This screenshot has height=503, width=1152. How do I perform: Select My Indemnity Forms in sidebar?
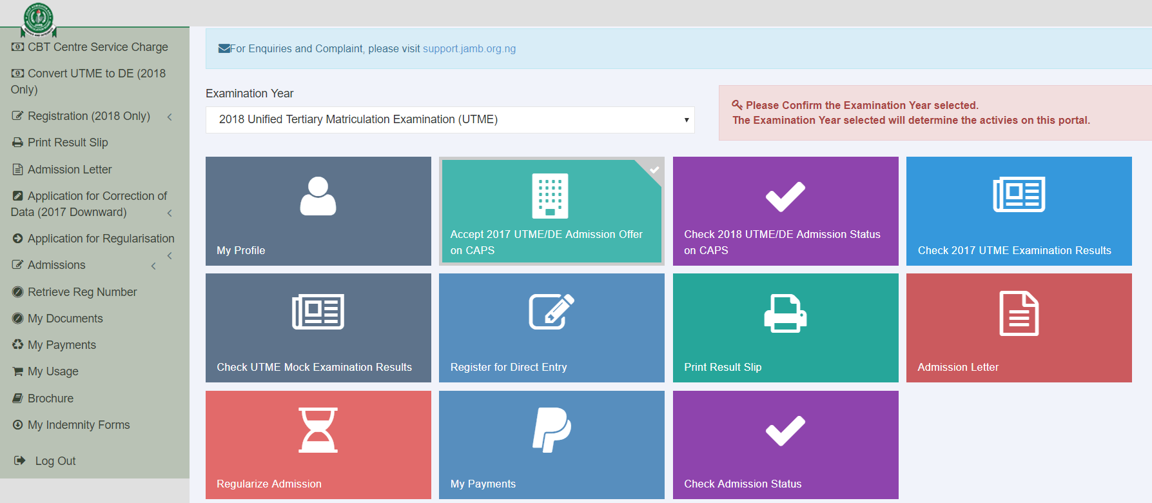(79, 425)
